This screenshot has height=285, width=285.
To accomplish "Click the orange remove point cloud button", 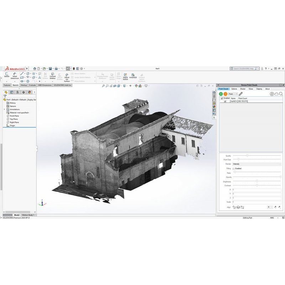I will pos(225,94).
